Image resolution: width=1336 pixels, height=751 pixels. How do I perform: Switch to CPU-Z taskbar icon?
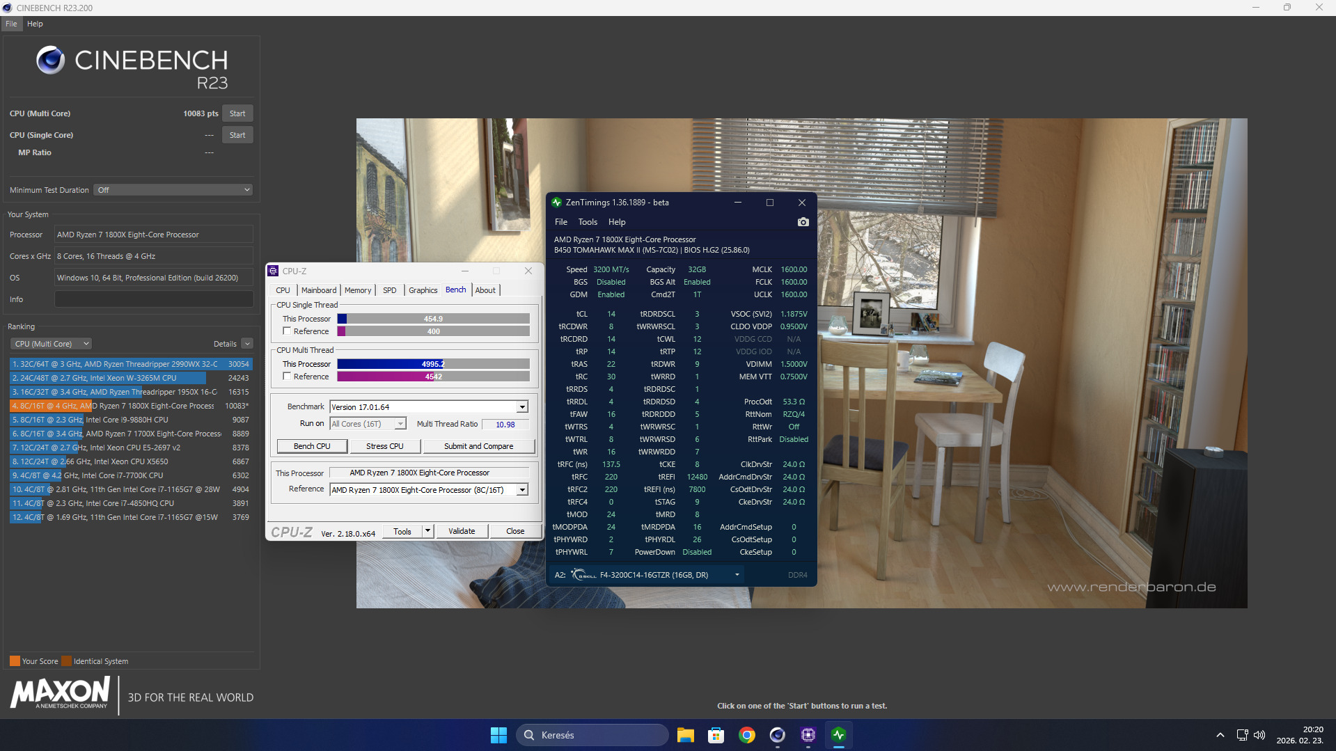point(808,735)
